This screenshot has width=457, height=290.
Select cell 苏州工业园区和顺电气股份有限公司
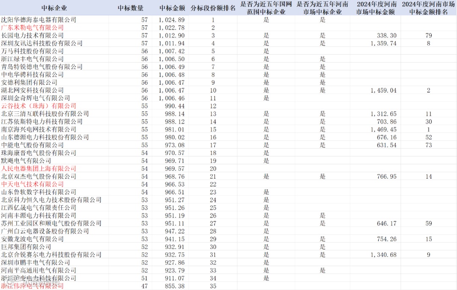pos(51,224)
